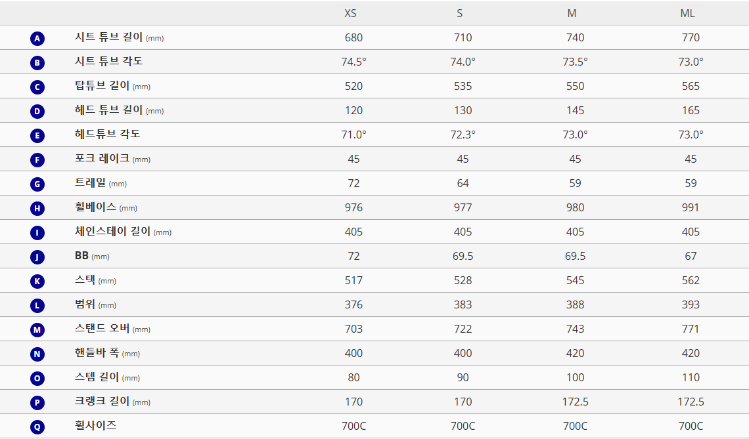Select the circle N handlebar icon
Image resolution: width=749 pixels, height=439 pixels.
(x=37, y=354)
